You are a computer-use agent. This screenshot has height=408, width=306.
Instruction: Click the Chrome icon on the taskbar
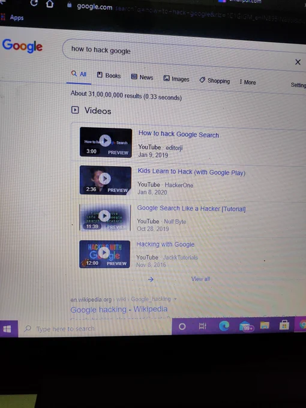tap(302, 324)
